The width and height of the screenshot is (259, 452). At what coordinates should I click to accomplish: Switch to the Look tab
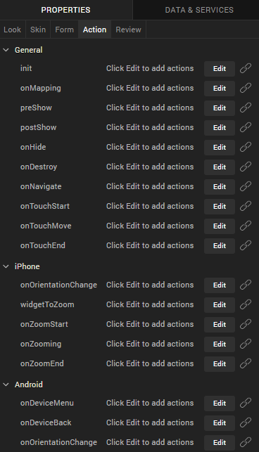point(13,30)
